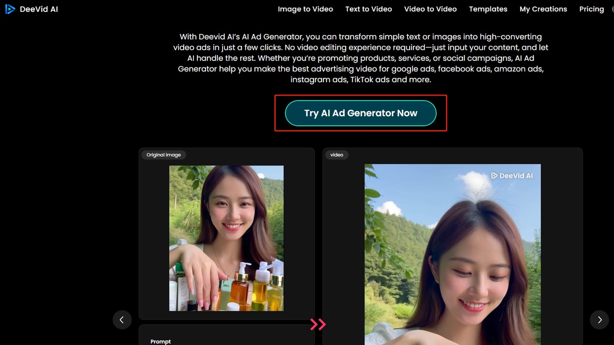The image size is (614, 345).
Task: Open the language globe icon
Action: [x=612, y=9]
